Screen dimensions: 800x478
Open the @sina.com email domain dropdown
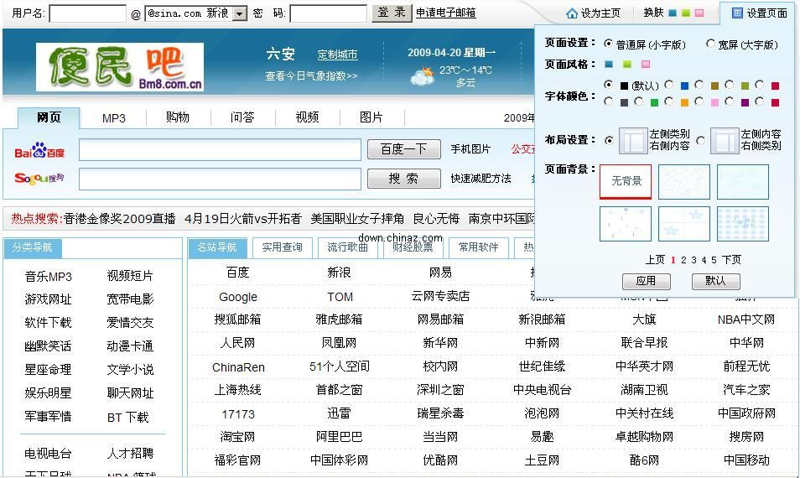coord(239,14)
